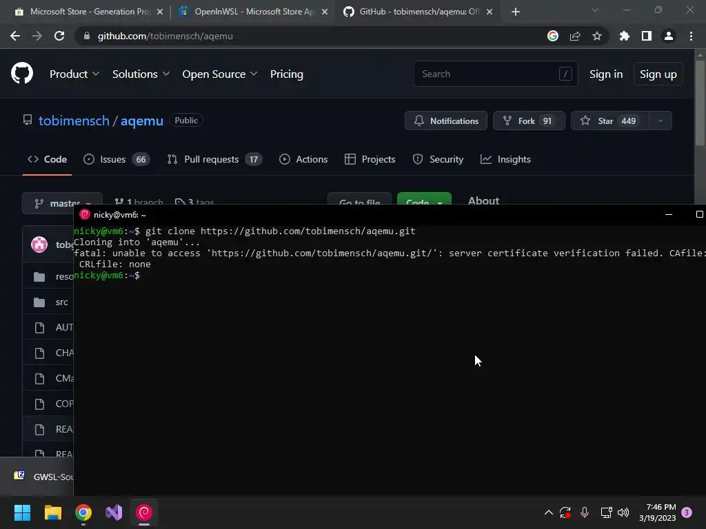This screenshot has width=706, height=529.
Task: Open the Security tab
Action: tap(438, 159)
